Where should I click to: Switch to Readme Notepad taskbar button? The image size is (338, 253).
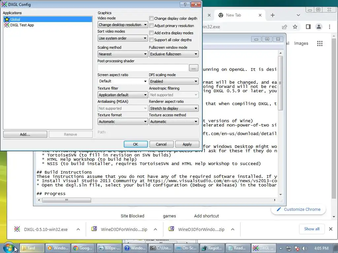click(237, 248)
